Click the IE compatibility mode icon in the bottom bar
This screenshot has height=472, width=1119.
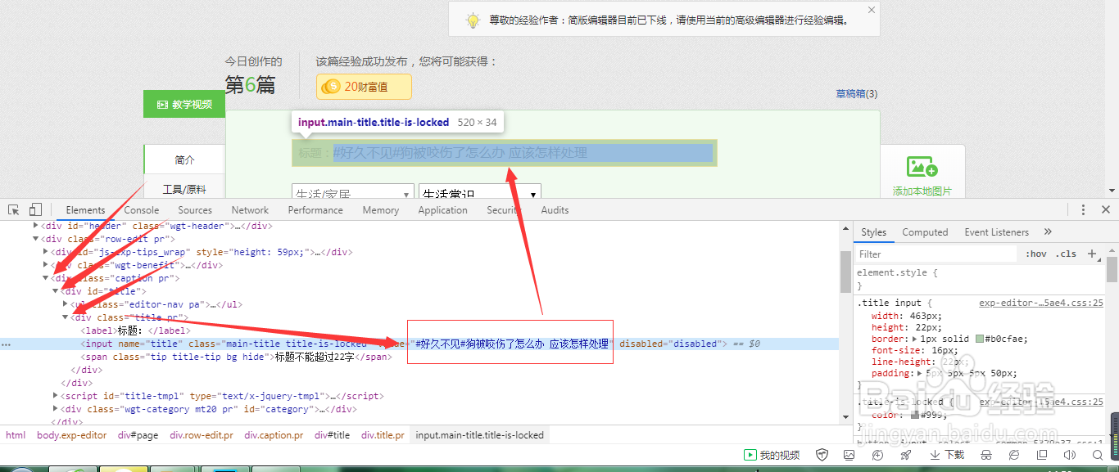coord(1014,455)
